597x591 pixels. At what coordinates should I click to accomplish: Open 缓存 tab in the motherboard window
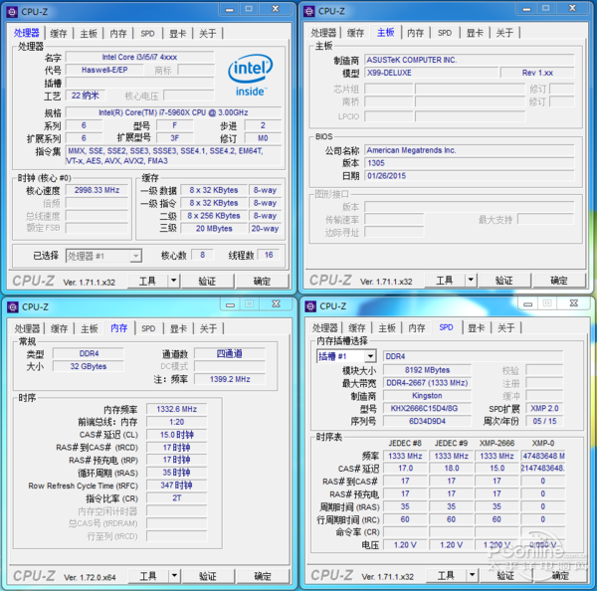pyautogui.click(x=355, y=33)
